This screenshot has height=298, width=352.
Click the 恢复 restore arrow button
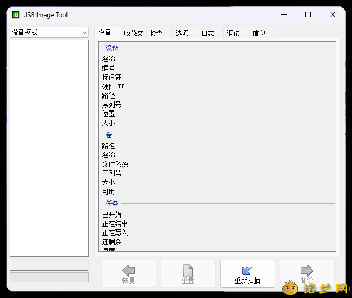[x=129, y=274]
